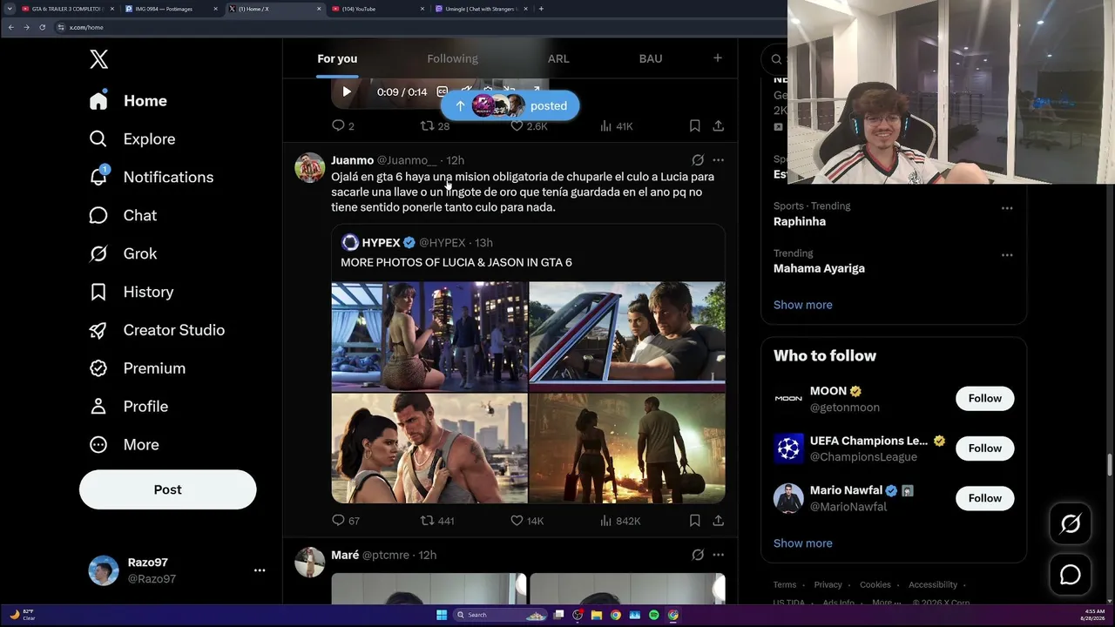Open the bottom-right sunset GTA 6 photo
This screenshot has height=627, width=1115.
click(x=627, y=448)
